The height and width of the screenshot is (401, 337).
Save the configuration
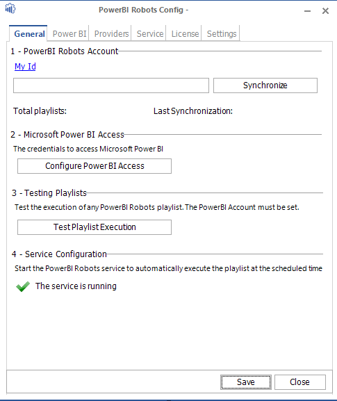tap(246, 382)
